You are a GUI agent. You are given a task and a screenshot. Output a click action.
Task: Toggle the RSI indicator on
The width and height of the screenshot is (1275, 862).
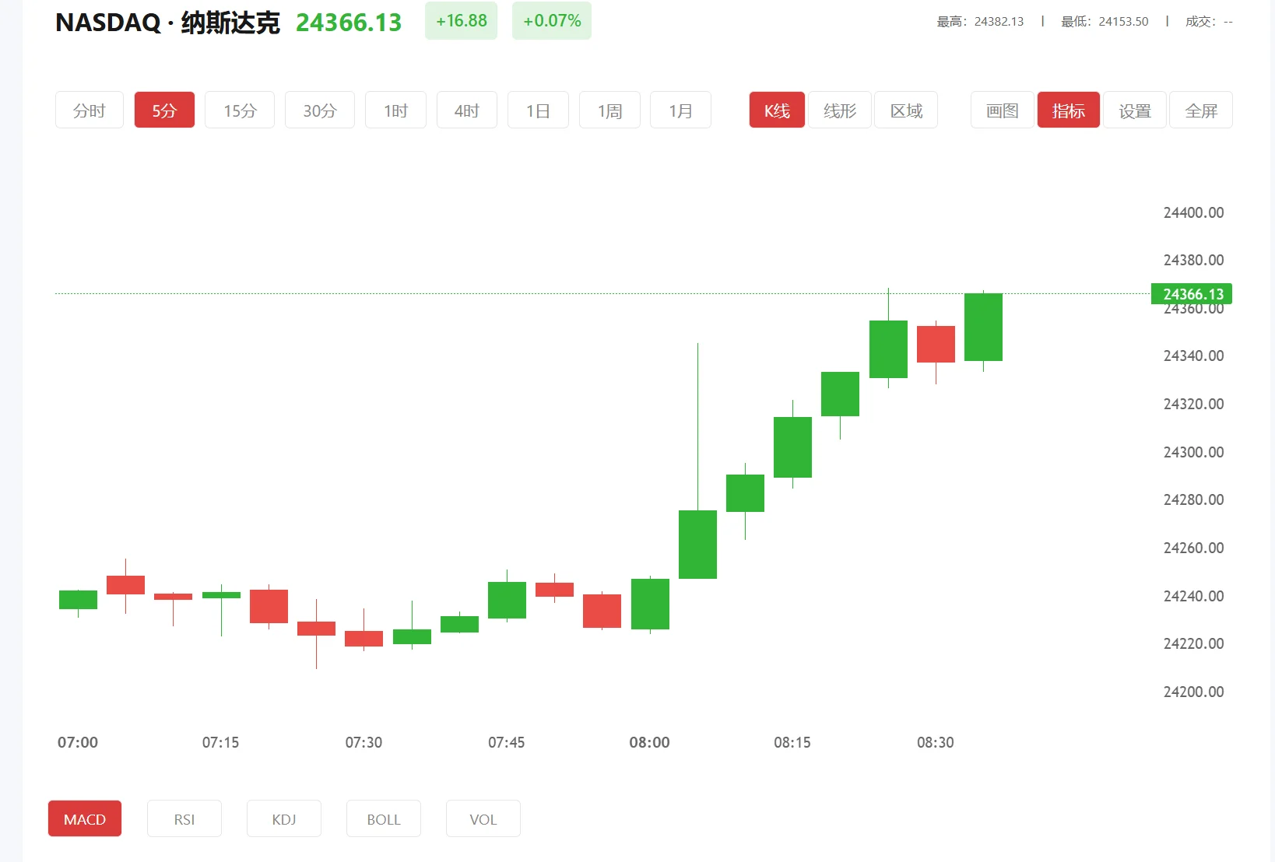pyautogui.click(x=184, y=818)
